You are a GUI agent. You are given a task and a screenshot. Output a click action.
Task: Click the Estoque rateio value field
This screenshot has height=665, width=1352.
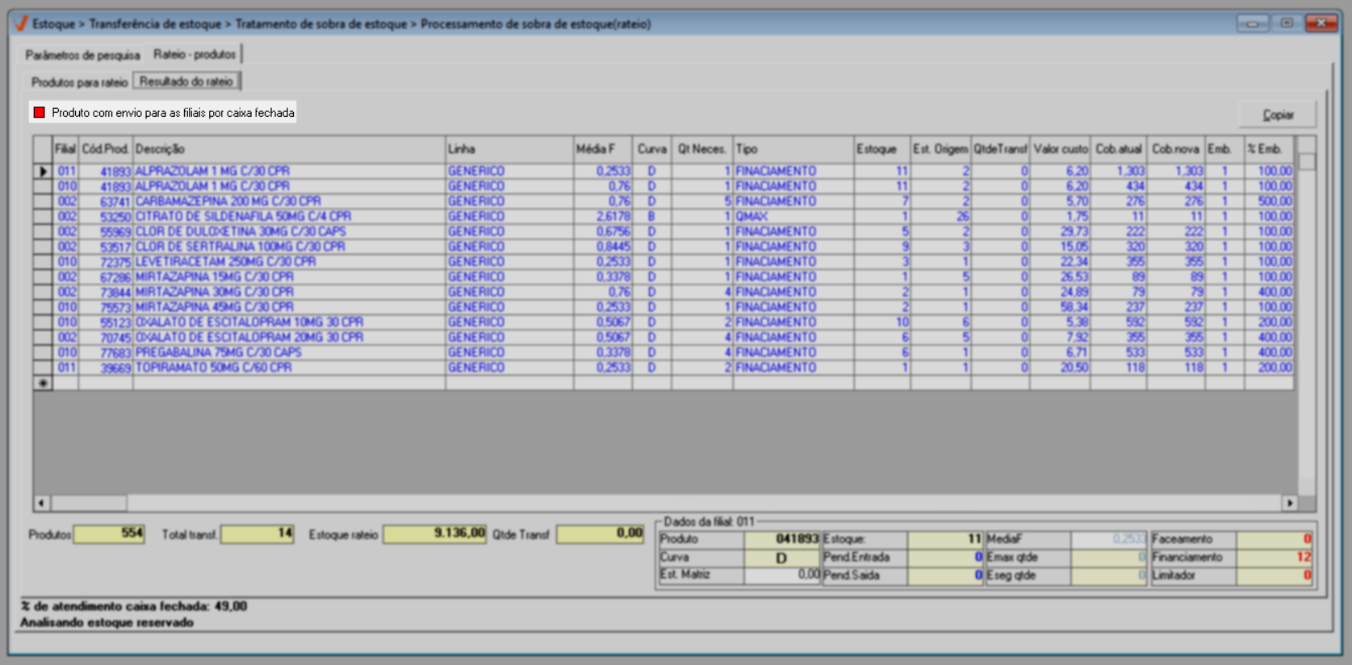pyautogui.click(x=434, y=534)
